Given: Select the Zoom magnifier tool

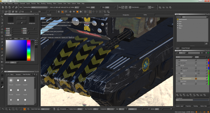Looking at the screenshot, I should (x=2, y=26).
